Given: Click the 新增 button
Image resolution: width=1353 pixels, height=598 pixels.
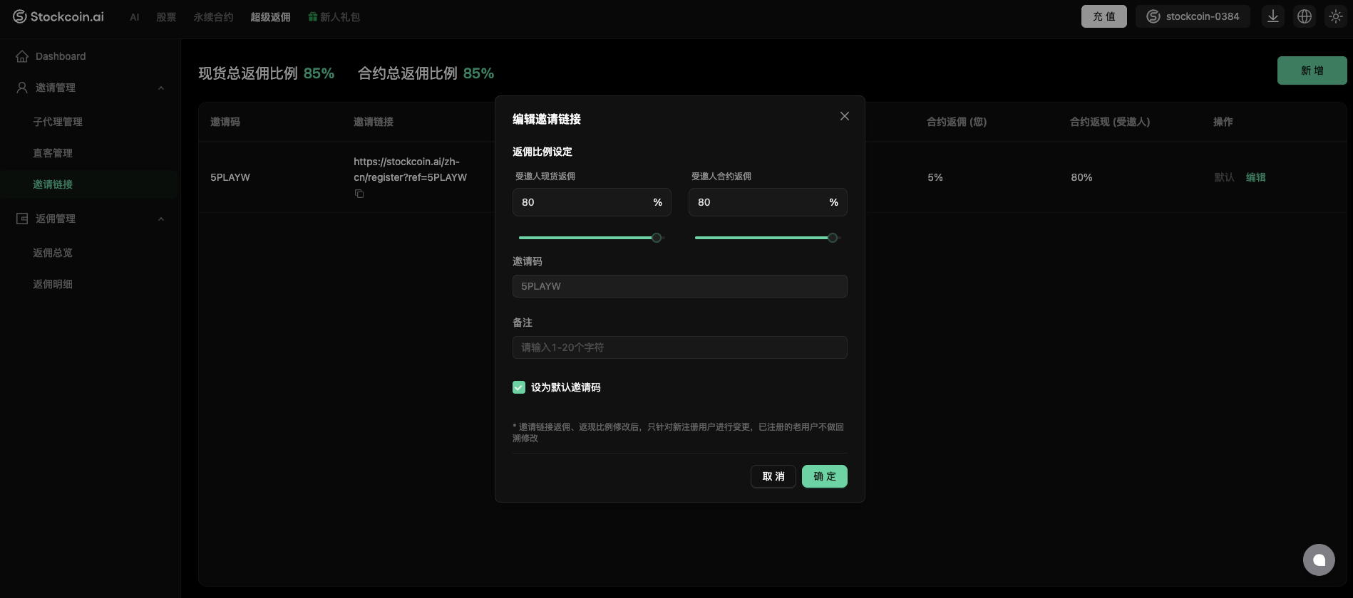Looking at the screenshot, I should pyautogui.click(x=1312, y=70).
